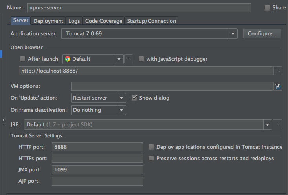Check Deploy applications configured in Tomcat instance
This screenshot has height=195, width=288.
pyautogui.click(x=151, y=147)
